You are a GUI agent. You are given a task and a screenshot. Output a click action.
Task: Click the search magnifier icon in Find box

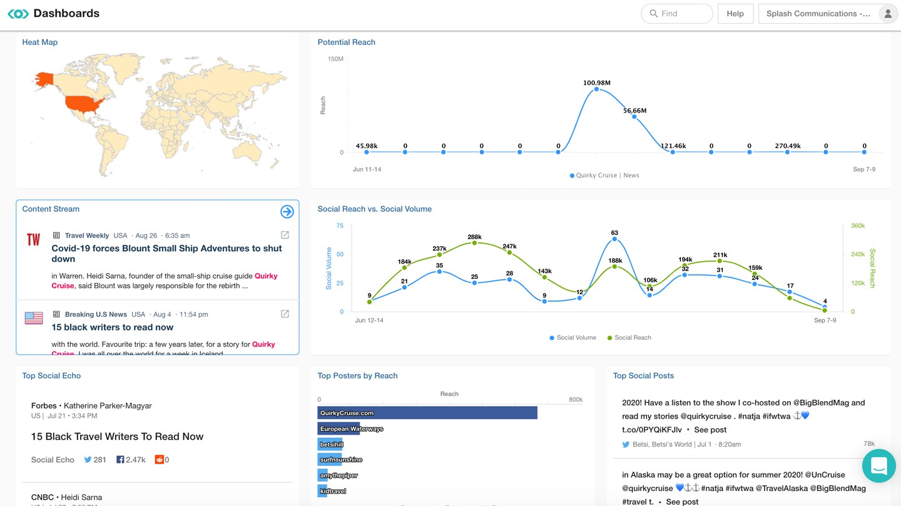tap(654, 14)
